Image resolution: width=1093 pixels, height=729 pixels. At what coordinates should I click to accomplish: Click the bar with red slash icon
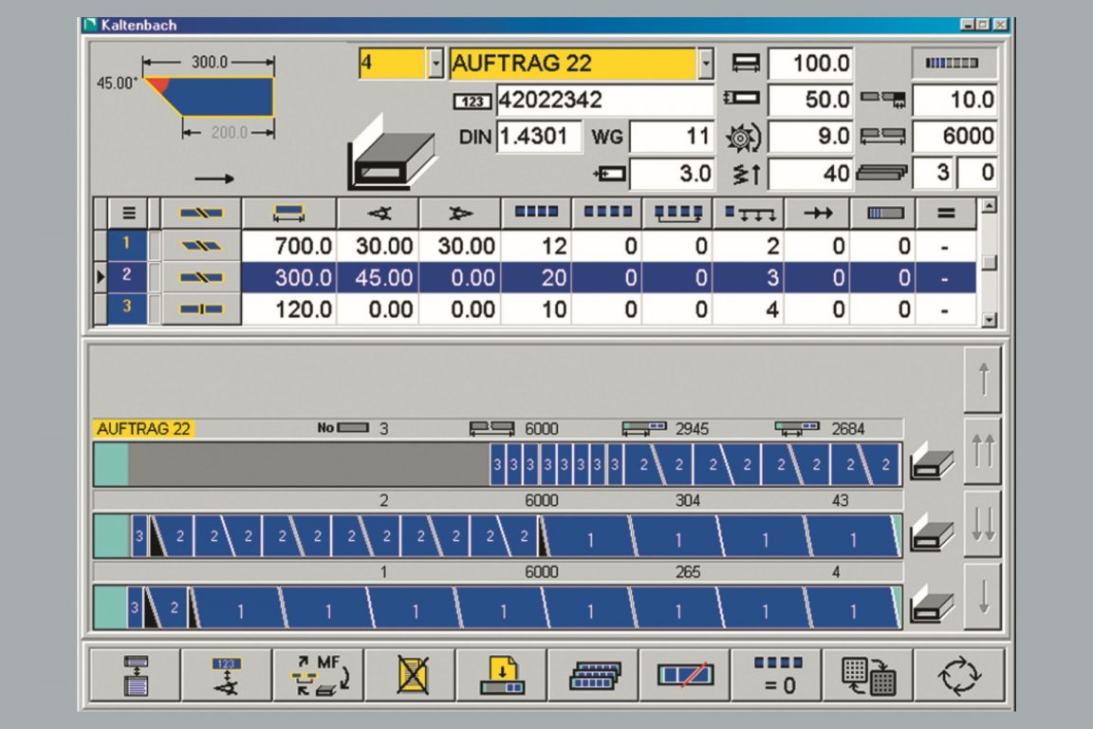click(x=685, y=675)
